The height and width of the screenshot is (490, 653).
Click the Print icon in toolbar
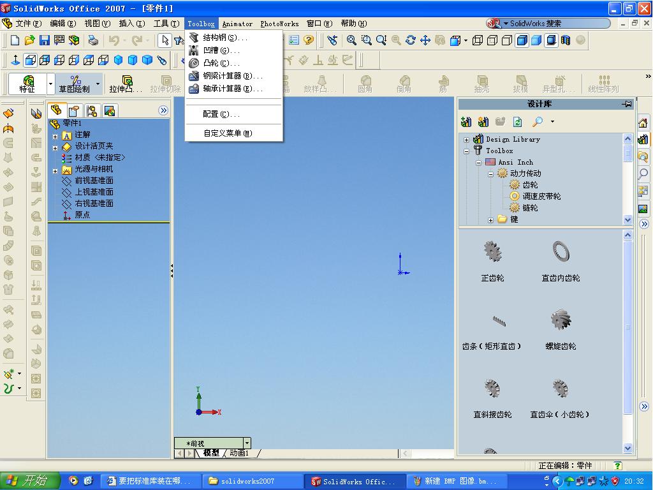click(93, 40)
